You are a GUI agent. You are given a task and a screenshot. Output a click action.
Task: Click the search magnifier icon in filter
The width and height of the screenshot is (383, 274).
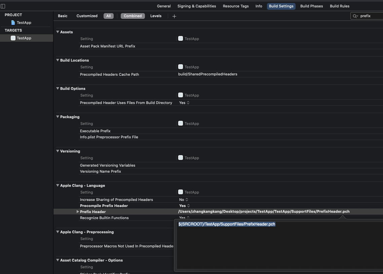coord(355,16)
